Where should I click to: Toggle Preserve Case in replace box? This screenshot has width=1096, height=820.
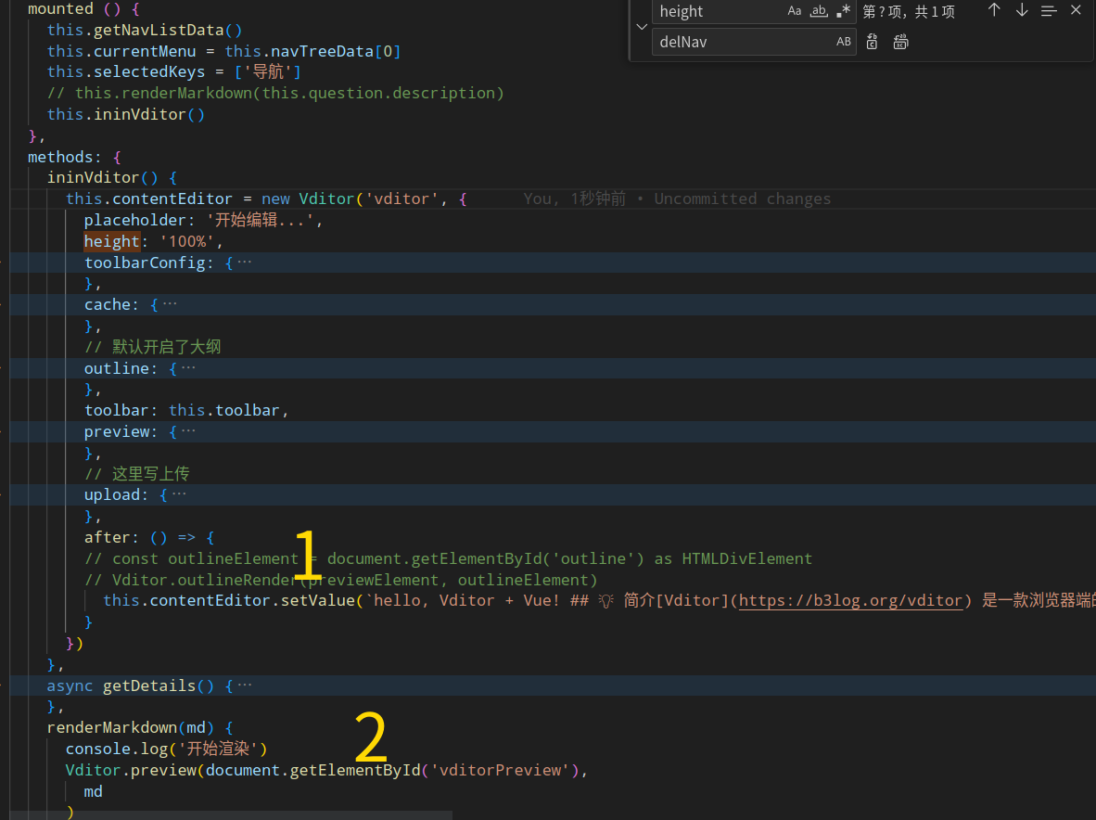point(843,42)
